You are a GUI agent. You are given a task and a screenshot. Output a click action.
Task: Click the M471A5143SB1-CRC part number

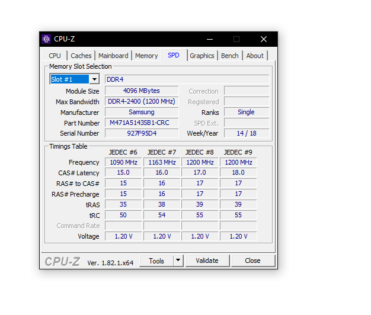click(142, 123)
